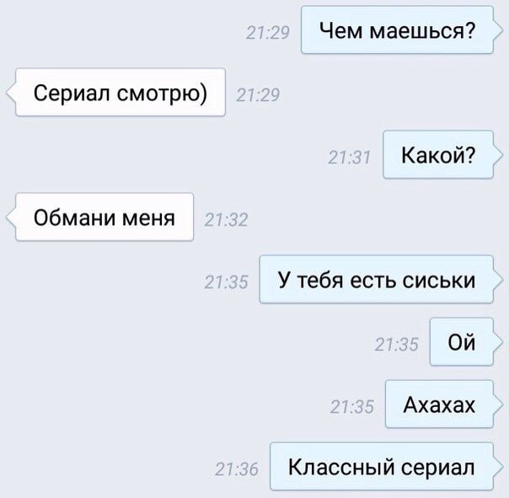Tap the 'Какой?' message bubble
The image size is (509, 498).
pos(438,154)
